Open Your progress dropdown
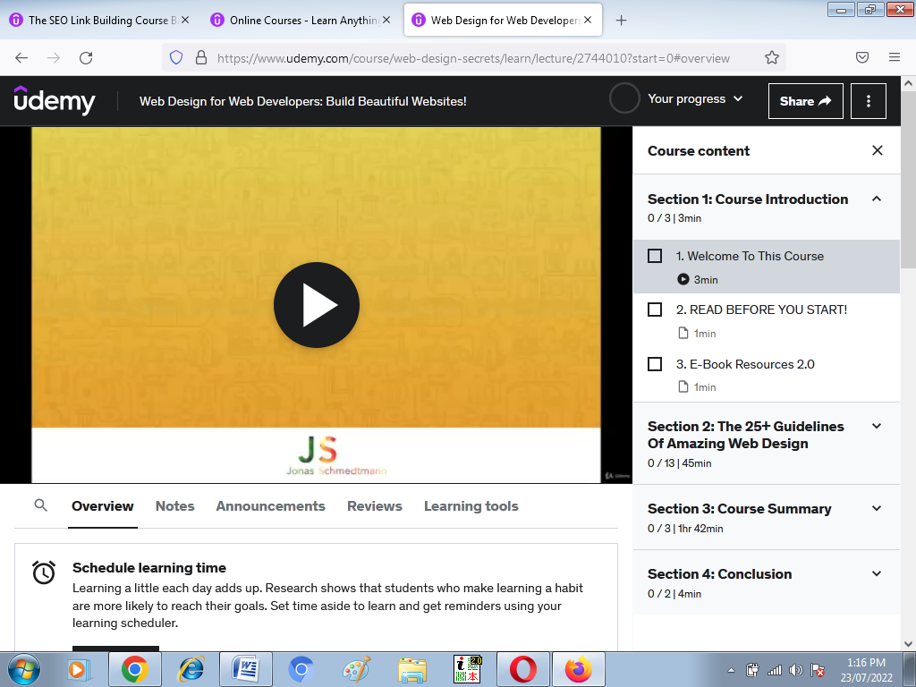 695,98
